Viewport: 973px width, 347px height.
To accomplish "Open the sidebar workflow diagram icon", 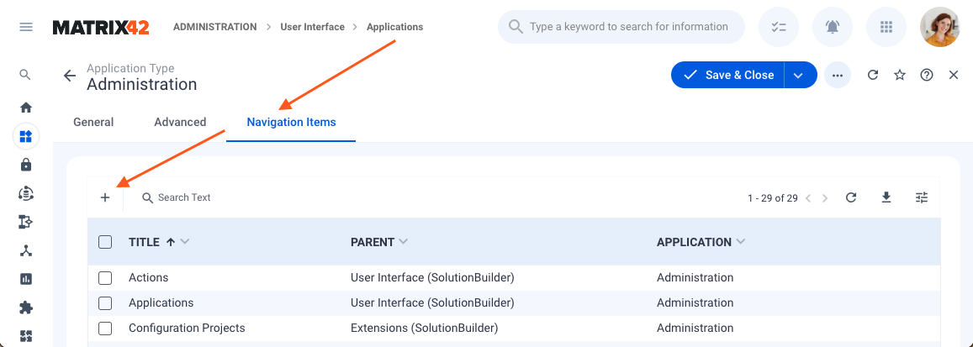I will (x=26, y=222).
